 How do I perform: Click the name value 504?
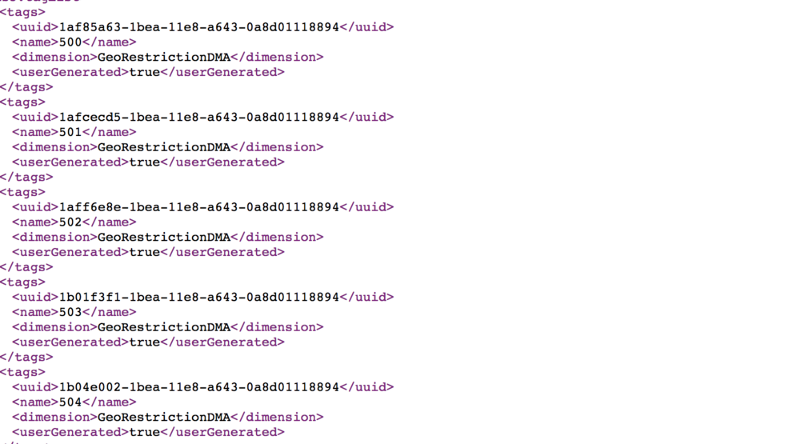(x=70, y=402)
